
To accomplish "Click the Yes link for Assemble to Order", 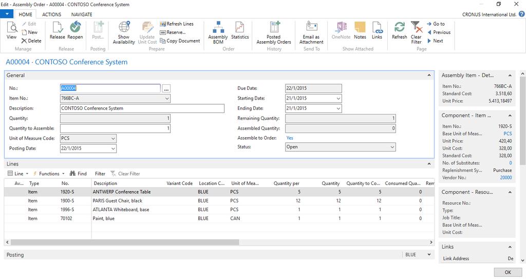I will coord(290,138).
